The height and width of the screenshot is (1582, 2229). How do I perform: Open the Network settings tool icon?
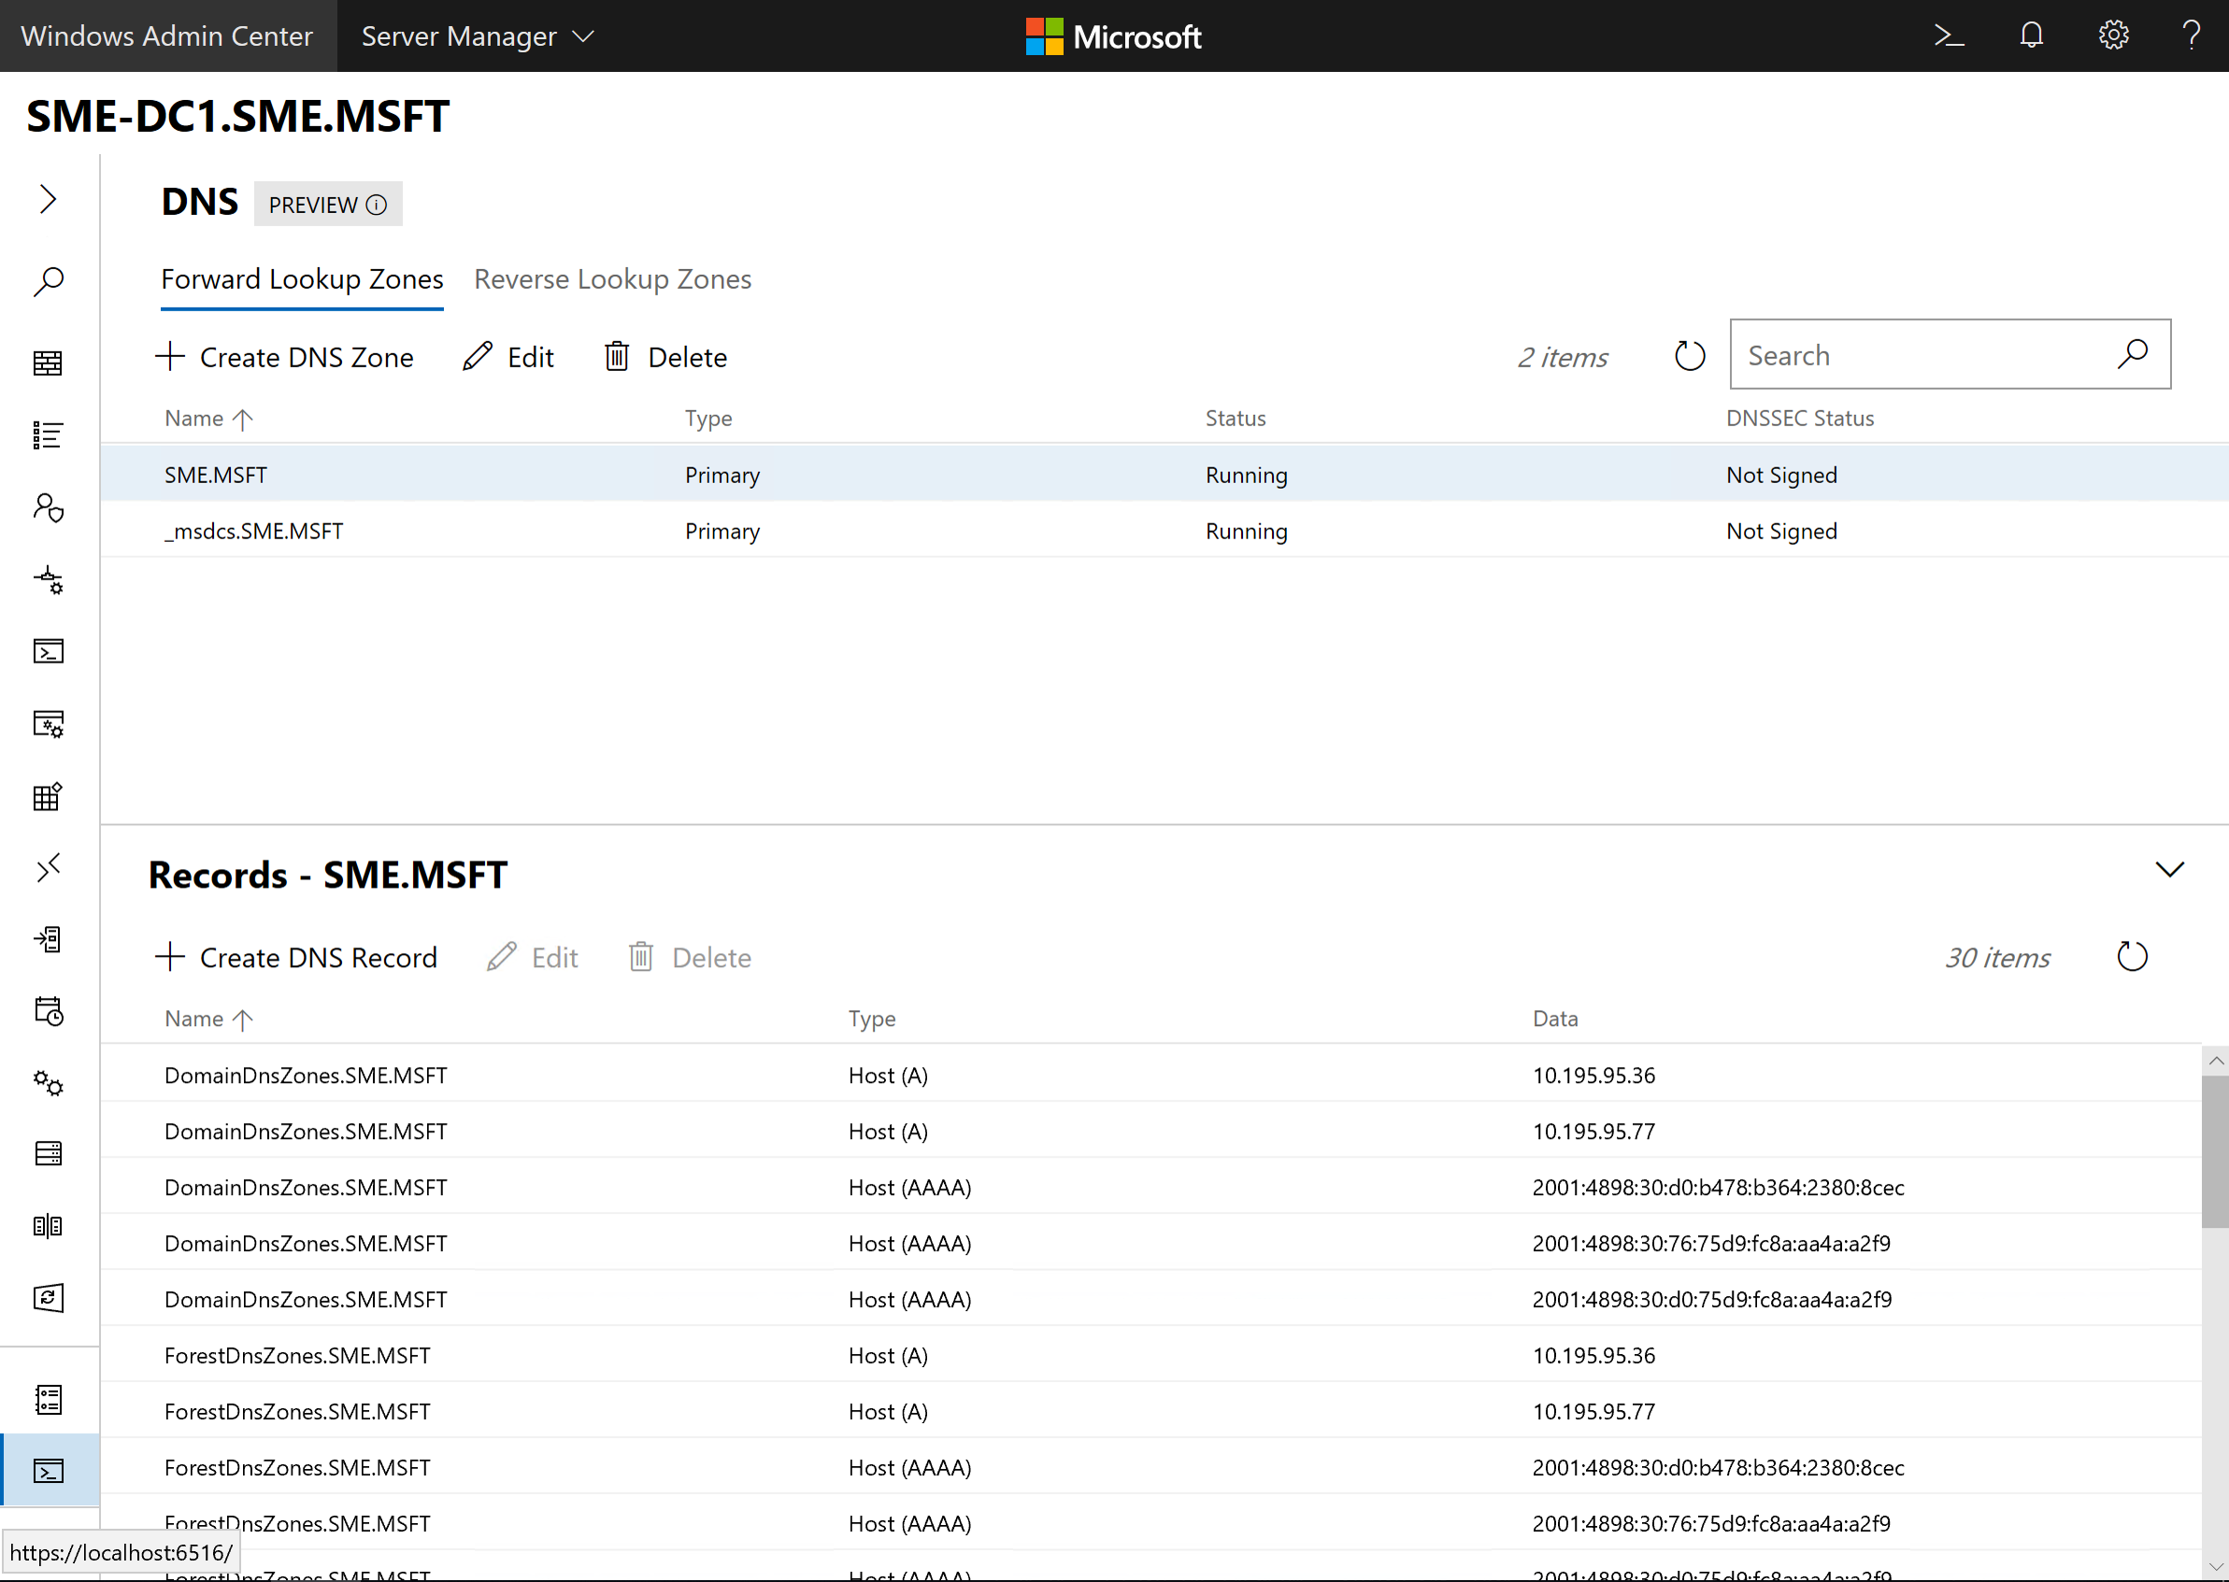tap(48, 580)
